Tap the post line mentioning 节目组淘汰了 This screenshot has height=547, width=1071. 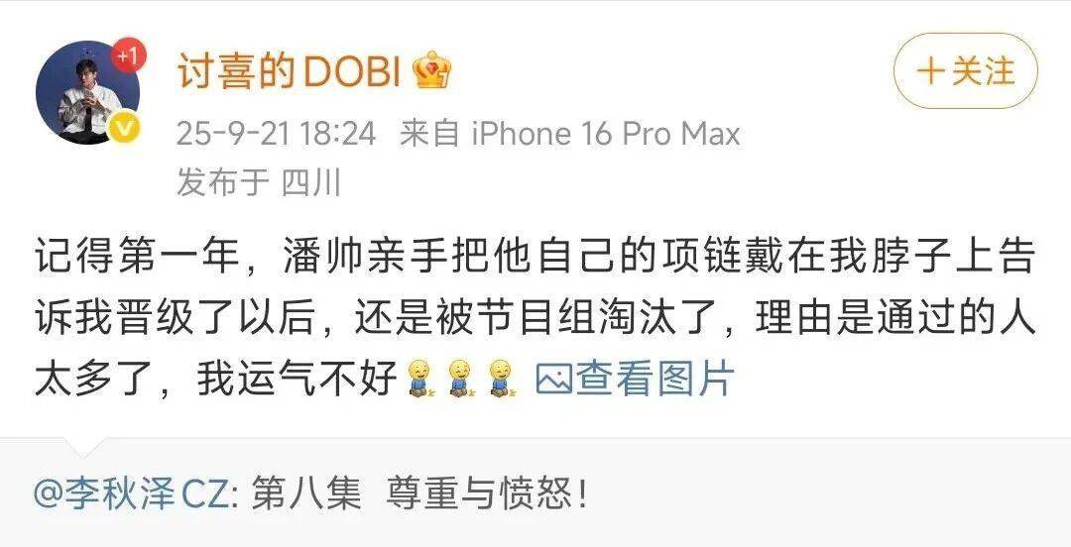click(535, 319)
